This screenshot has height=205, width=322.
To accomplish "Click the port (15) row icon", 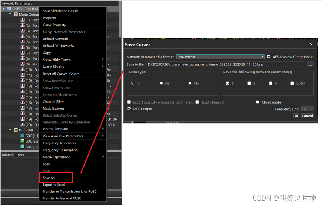I will click(23, 97).
